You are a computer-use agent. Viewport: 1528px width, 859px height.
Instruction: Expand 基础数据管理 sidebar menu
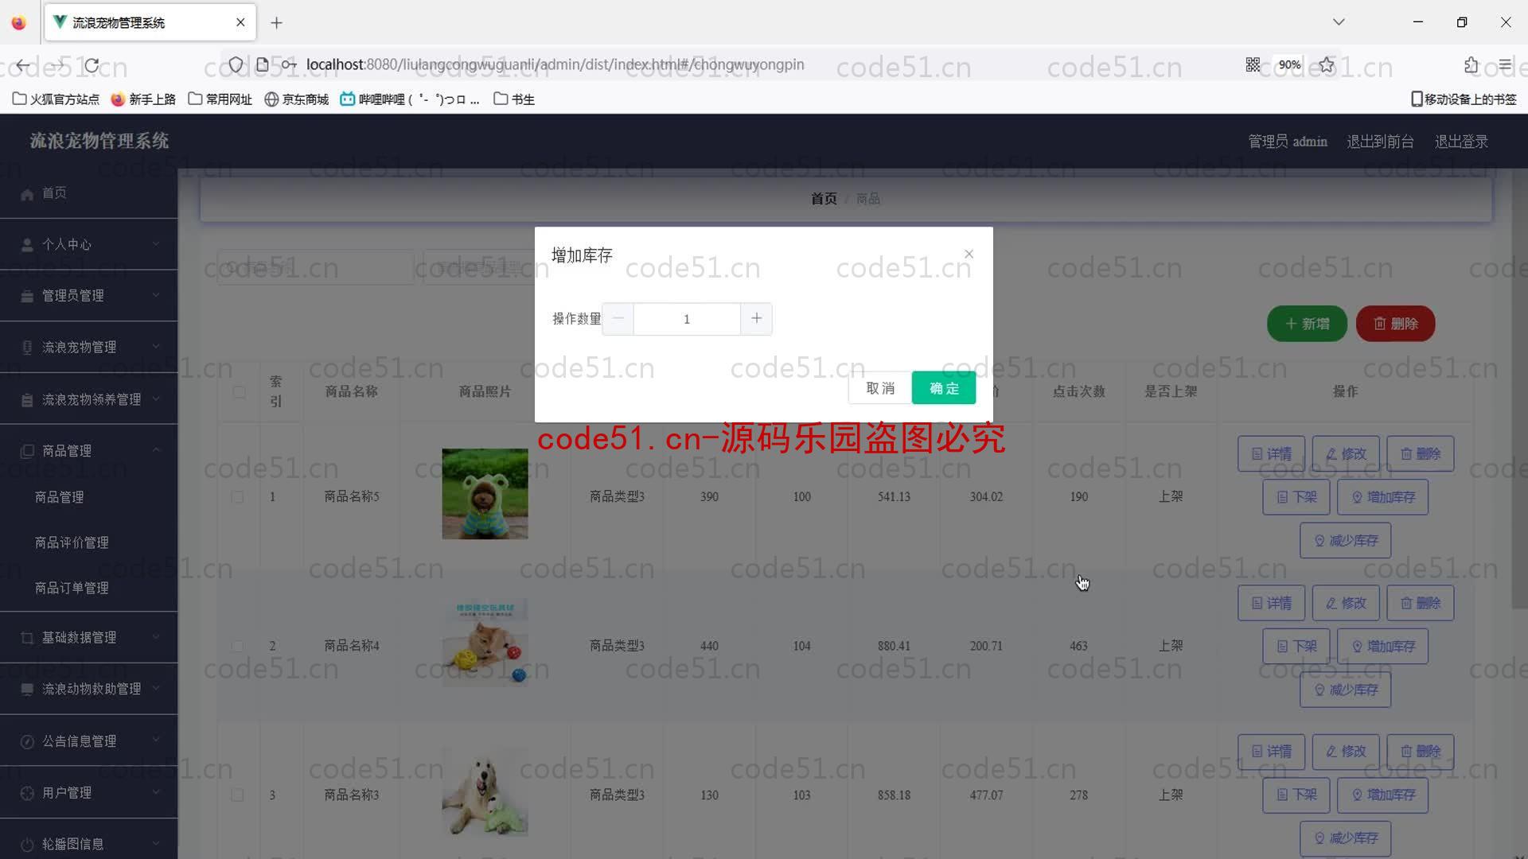point(88,638)
